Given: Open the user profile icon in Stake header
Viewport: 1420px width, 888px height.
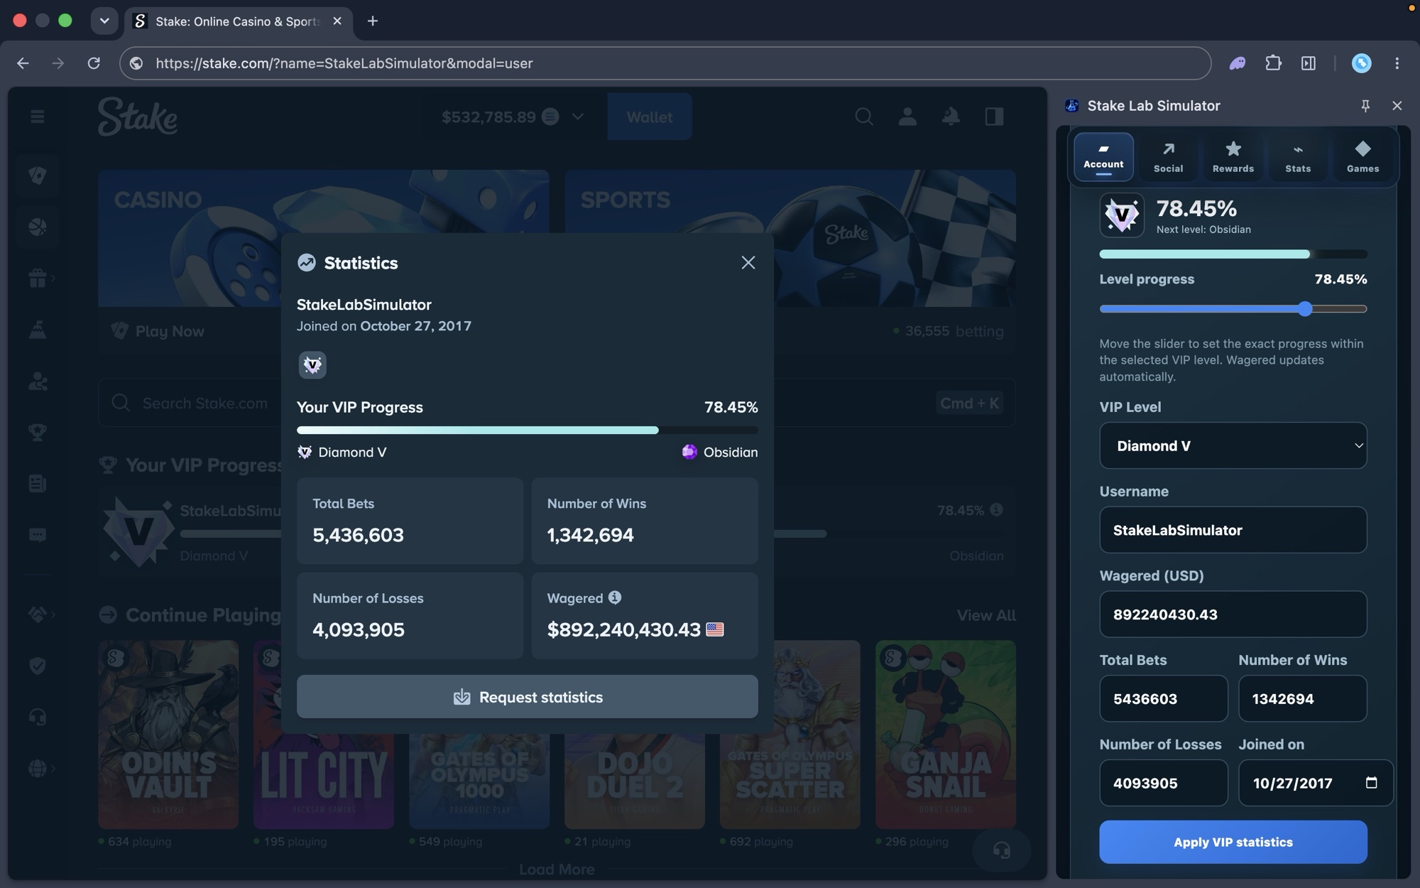Looking at the screenshot, I should click(907, 117).
